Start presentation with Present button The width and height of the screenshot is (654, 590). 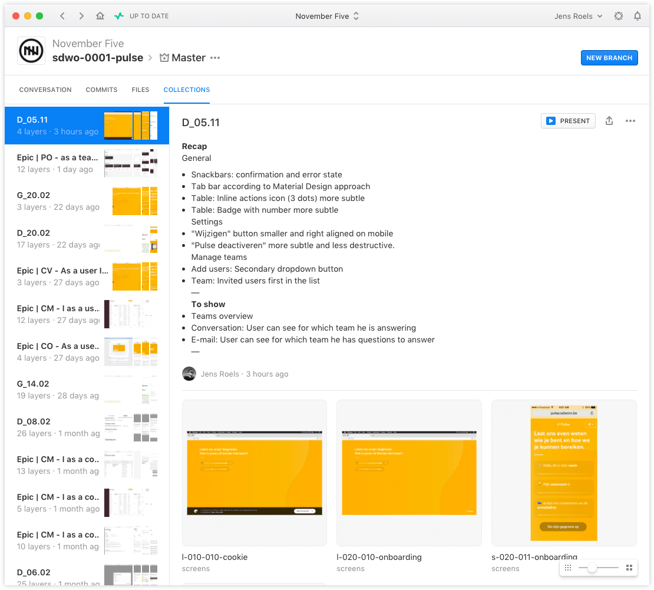[x=568, y=121]
